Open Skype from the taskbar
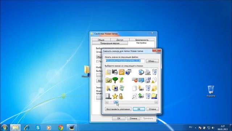Image resolution: width=232 pixels, height=131 pixels. point(38,128)
